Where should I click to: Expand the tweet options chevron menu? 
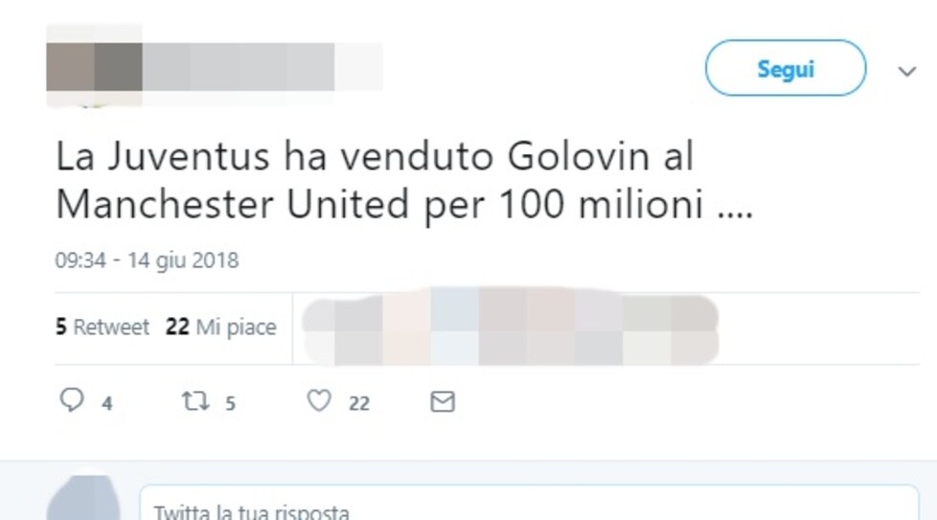[907, 72]
